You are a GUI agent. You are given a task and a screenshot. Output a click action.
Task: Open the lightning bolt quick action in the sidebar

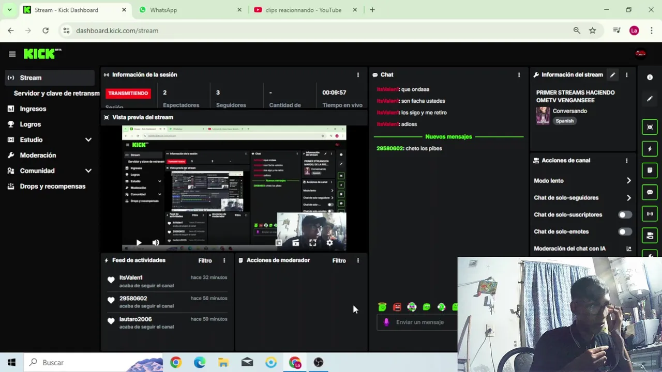[650, 149]
